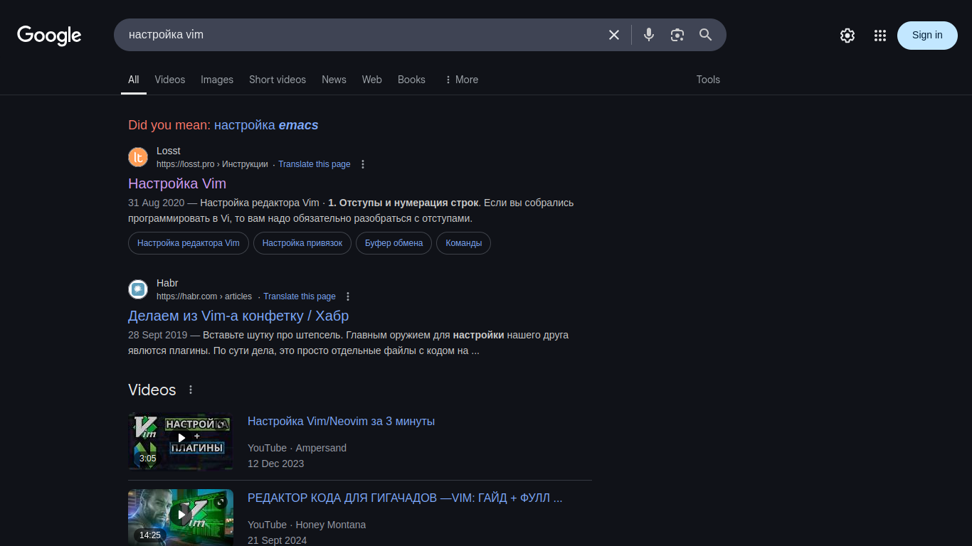Submit search with magnifier icon
Viewport: 972px width, 546px height.
(x=706, y=35)
